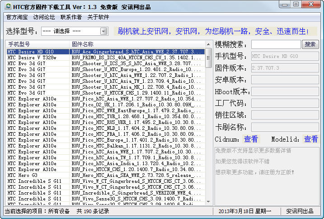Select firmware RUU_Vivo_Sense30_S_HTCCN_CHS_3.09.1400.7
The image size is (324, 219).
pos(106,199)
